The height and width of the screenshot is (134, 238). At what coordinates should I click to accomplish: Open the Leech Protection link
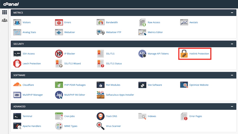pyautogui.click(x=32, y=64)
